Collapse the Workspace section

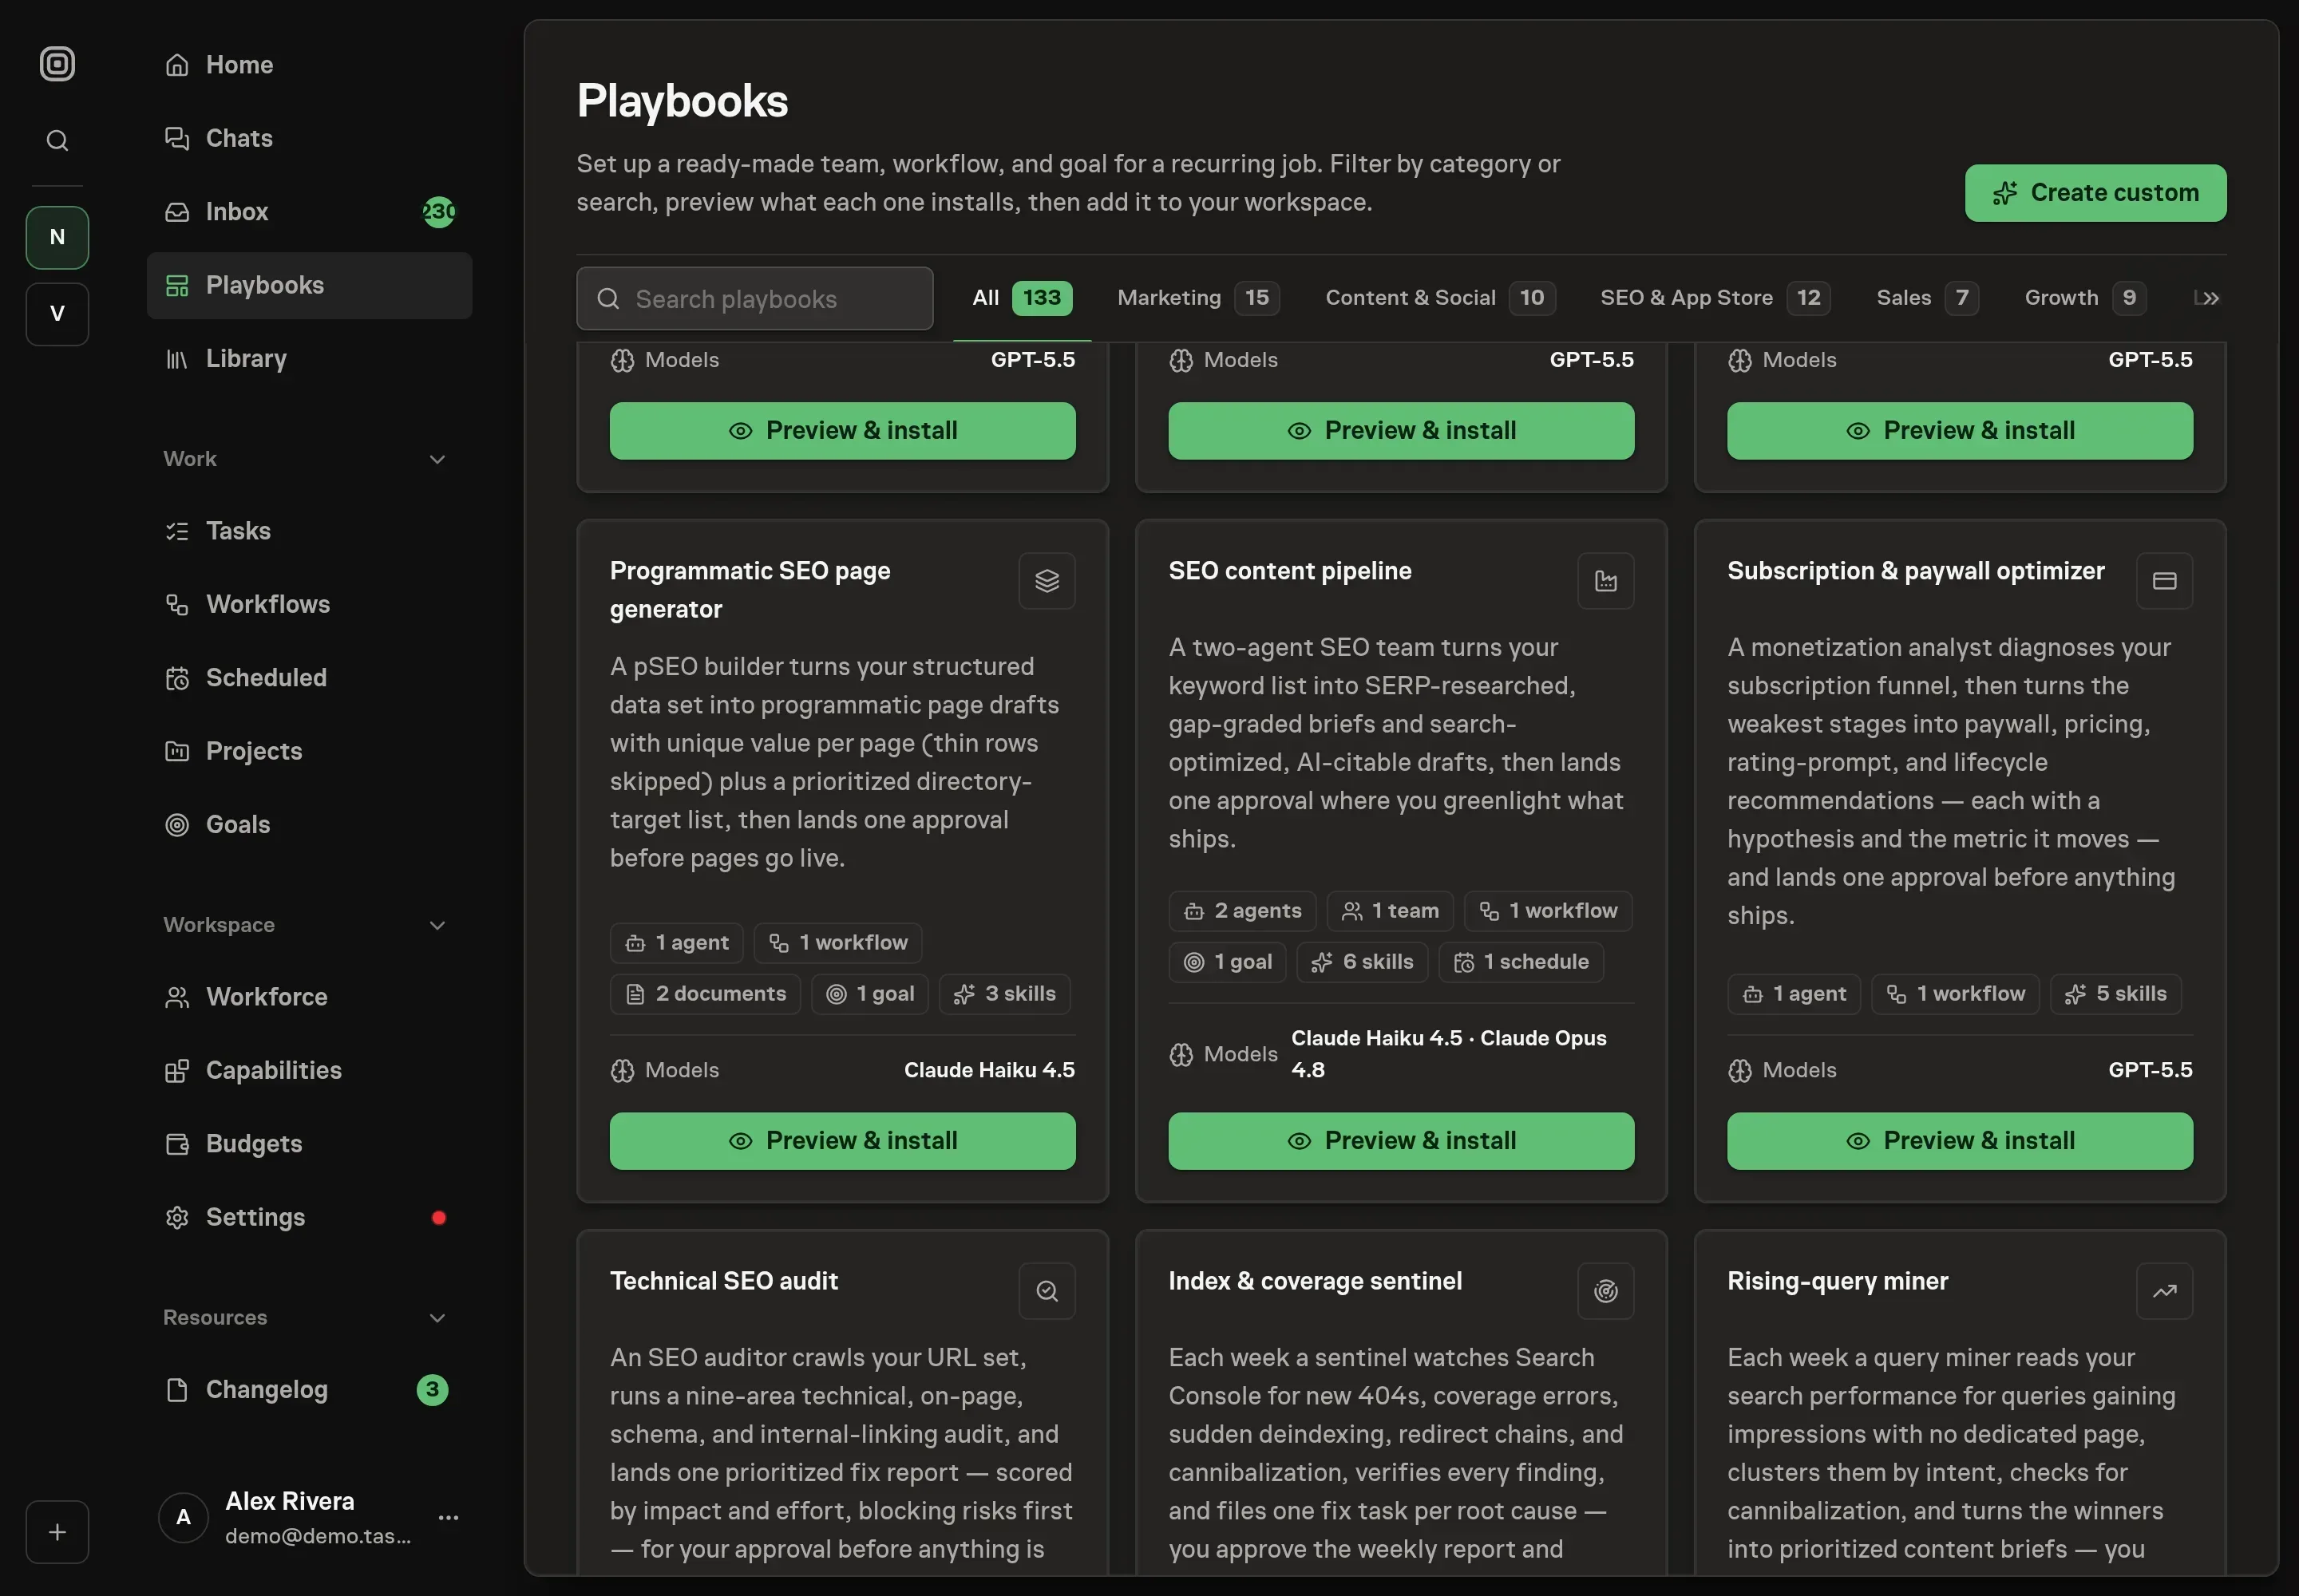(437, 925)
